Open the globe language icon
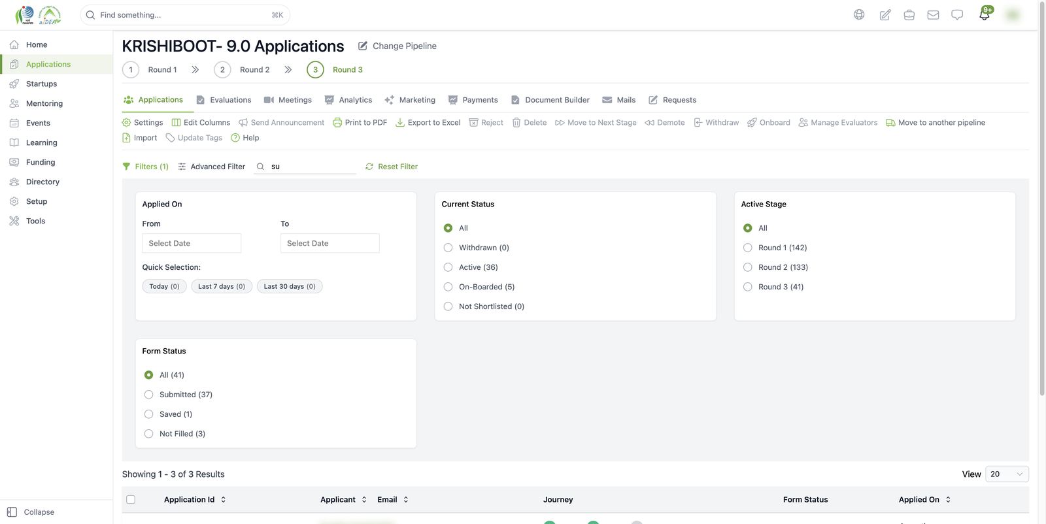Image resolution: width=1046 pixels, height=524 pixels. (x=859, y=14)
